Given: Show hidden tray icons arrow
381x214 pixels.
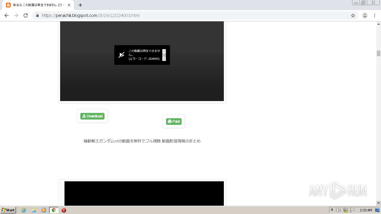Looking at the screenshot, I should (x=332, y=210).
